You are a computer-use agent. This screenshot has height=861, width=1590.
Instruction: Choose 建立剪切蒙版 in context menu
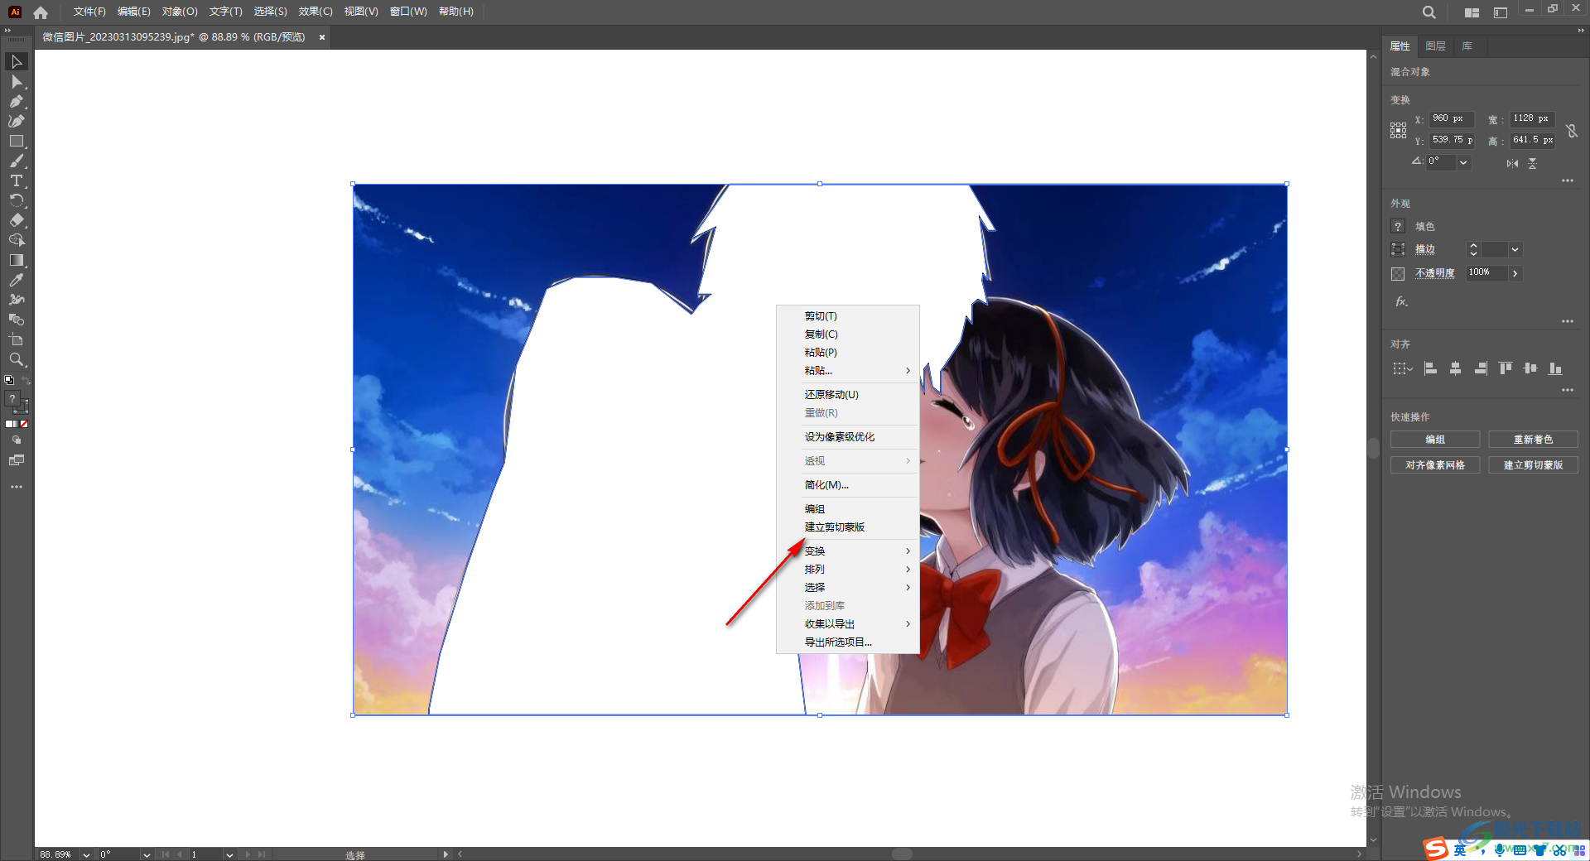click(x=848, y=527)
